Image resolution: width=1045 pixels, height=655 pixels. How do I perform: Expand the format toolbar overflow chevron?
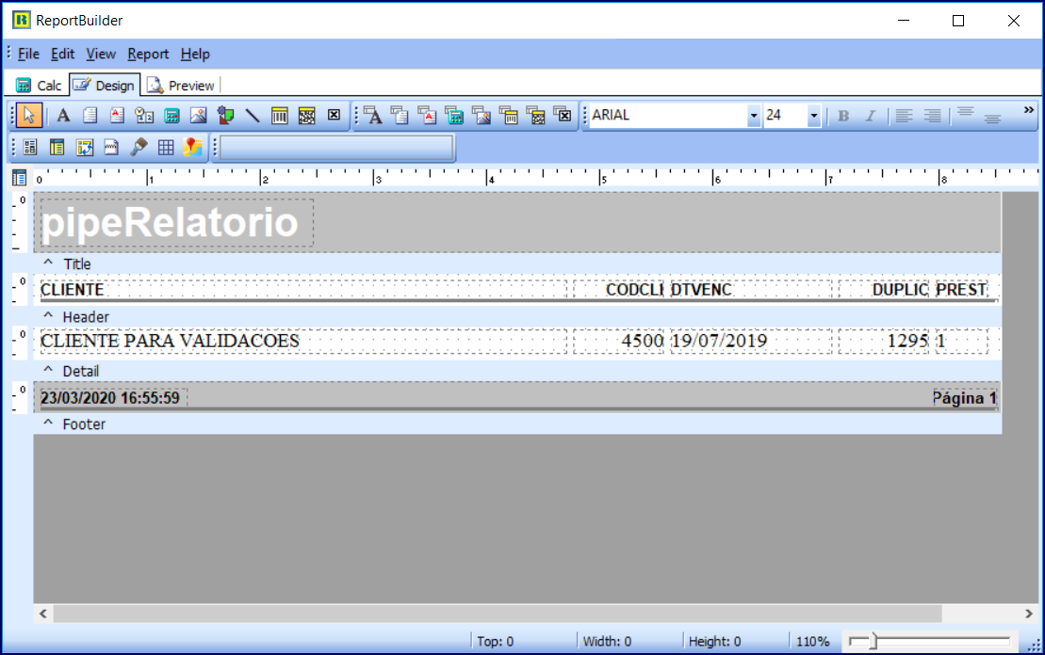[1029, 110]
